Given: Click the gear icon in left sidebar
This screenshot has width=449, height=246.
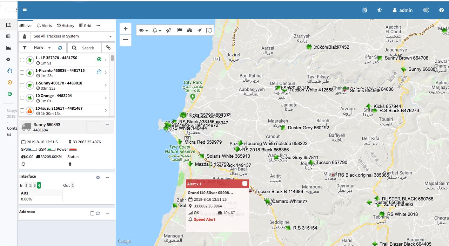Looking at the screenshot, I should (8, 60).
